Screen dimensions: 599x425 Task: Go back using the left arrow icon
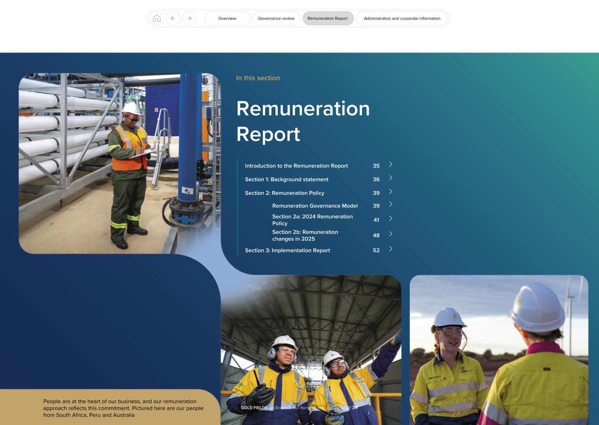(x=173, y=18)
